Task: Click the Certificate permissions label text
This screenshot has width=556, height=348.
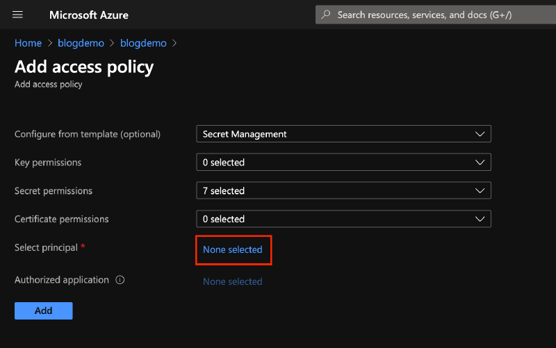Action: click(x=62, y=219)
